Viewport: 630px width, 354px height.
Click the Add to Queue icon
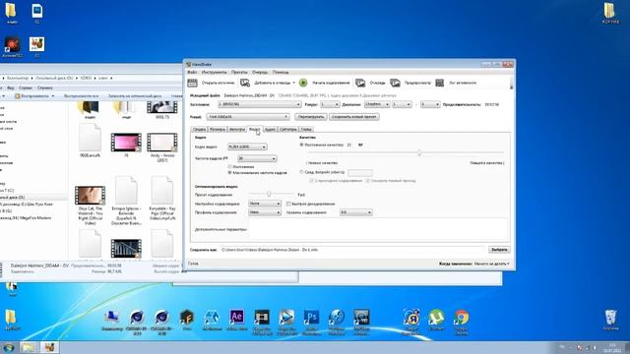pyautogui.click(x=245, y=83)
